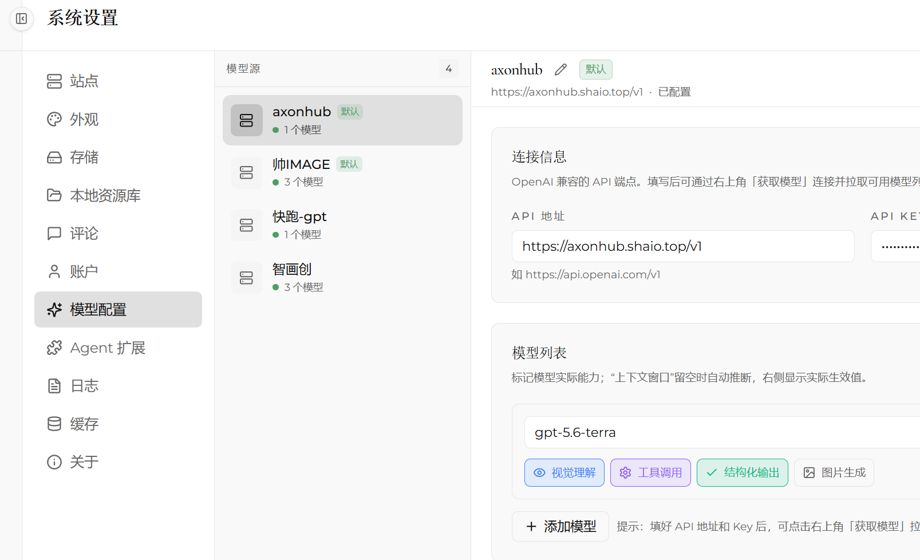Viewport: 920px width, 560px height.
Task: Click the 默认 badge next to axonhub title
Action: click(596, 69)
